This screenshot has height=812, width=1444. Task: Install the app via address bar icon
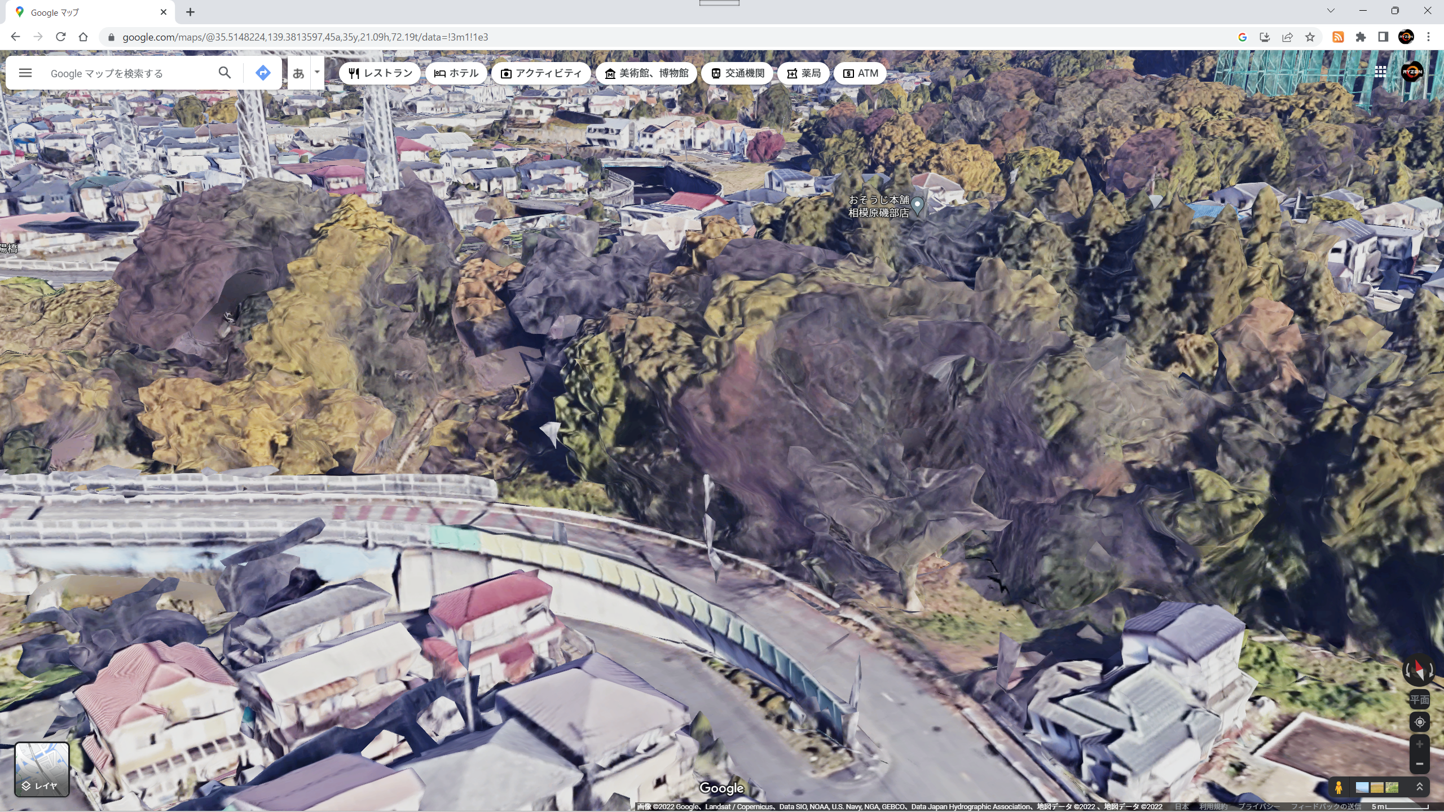coord(1265,37)
